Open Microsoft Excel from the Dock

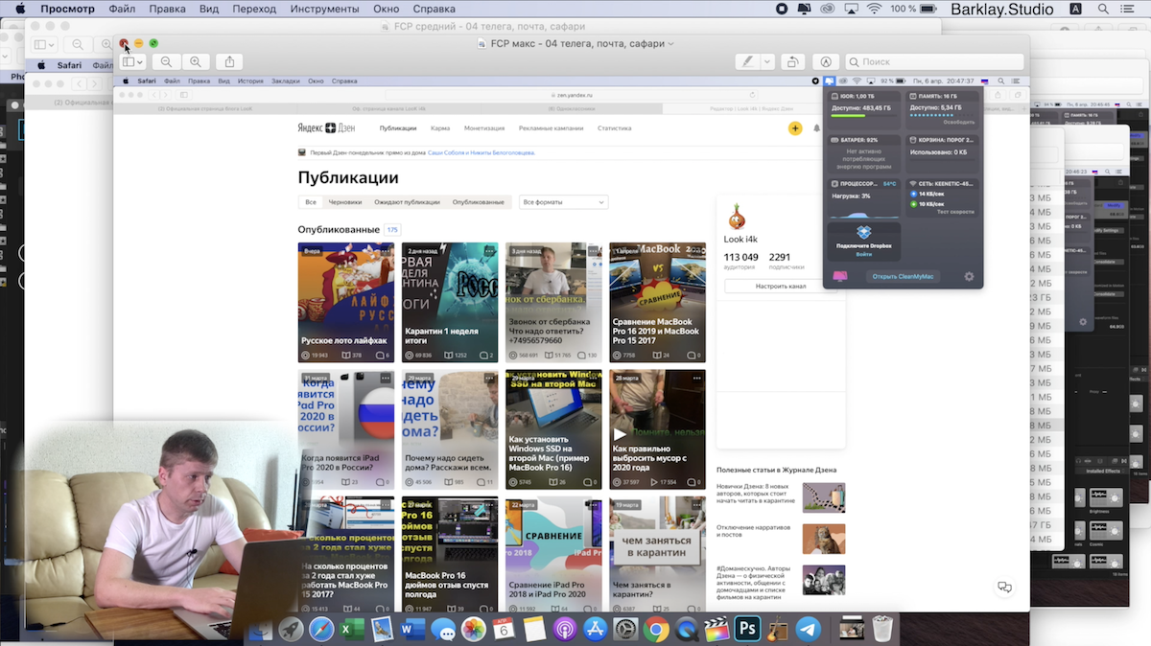point(352,629)
